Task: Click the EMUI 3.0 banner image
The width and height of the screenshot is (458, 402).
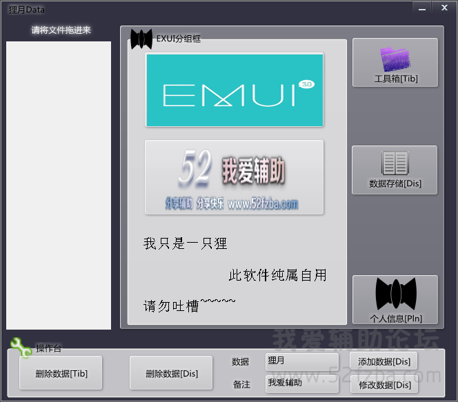Action: [x=235, y=90]
